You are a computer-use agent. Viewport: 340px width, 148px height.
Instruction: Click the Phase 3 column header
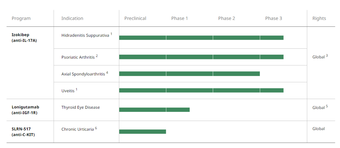(273, 19)
